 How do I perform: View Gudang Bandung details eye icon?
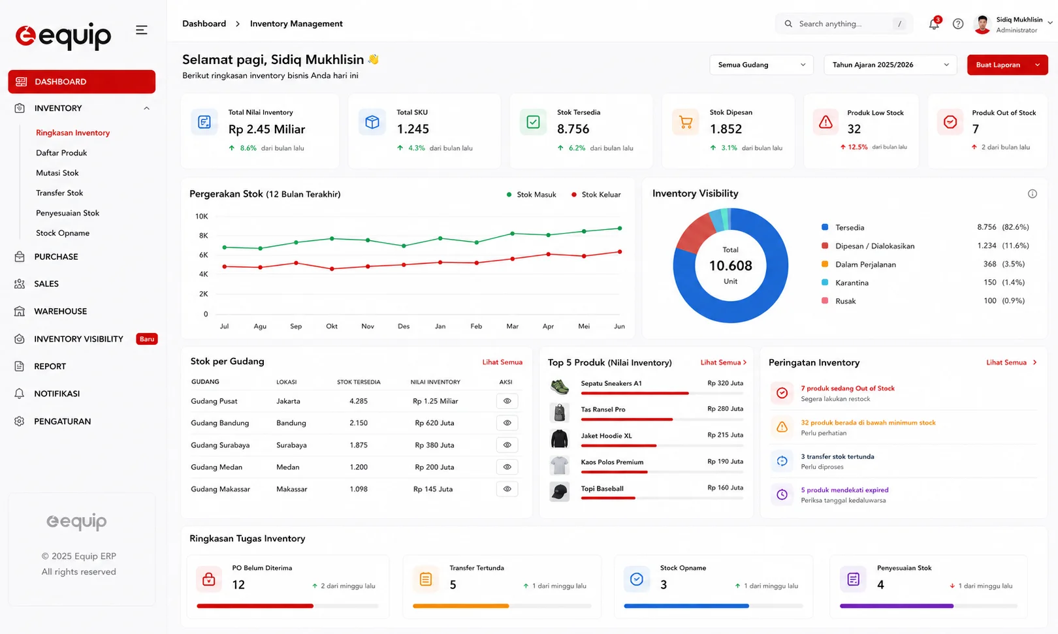[x=507, y=423]
